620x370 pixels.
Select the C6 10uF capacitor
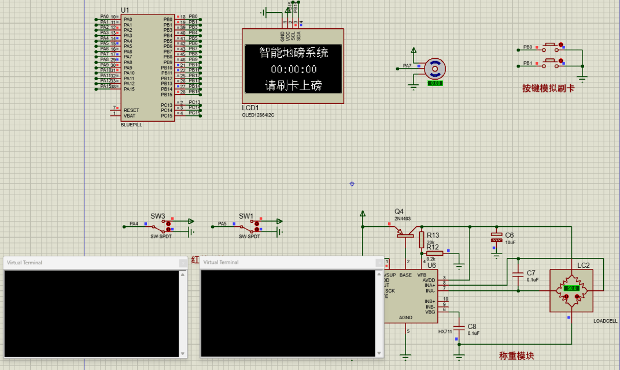(496, 237)
